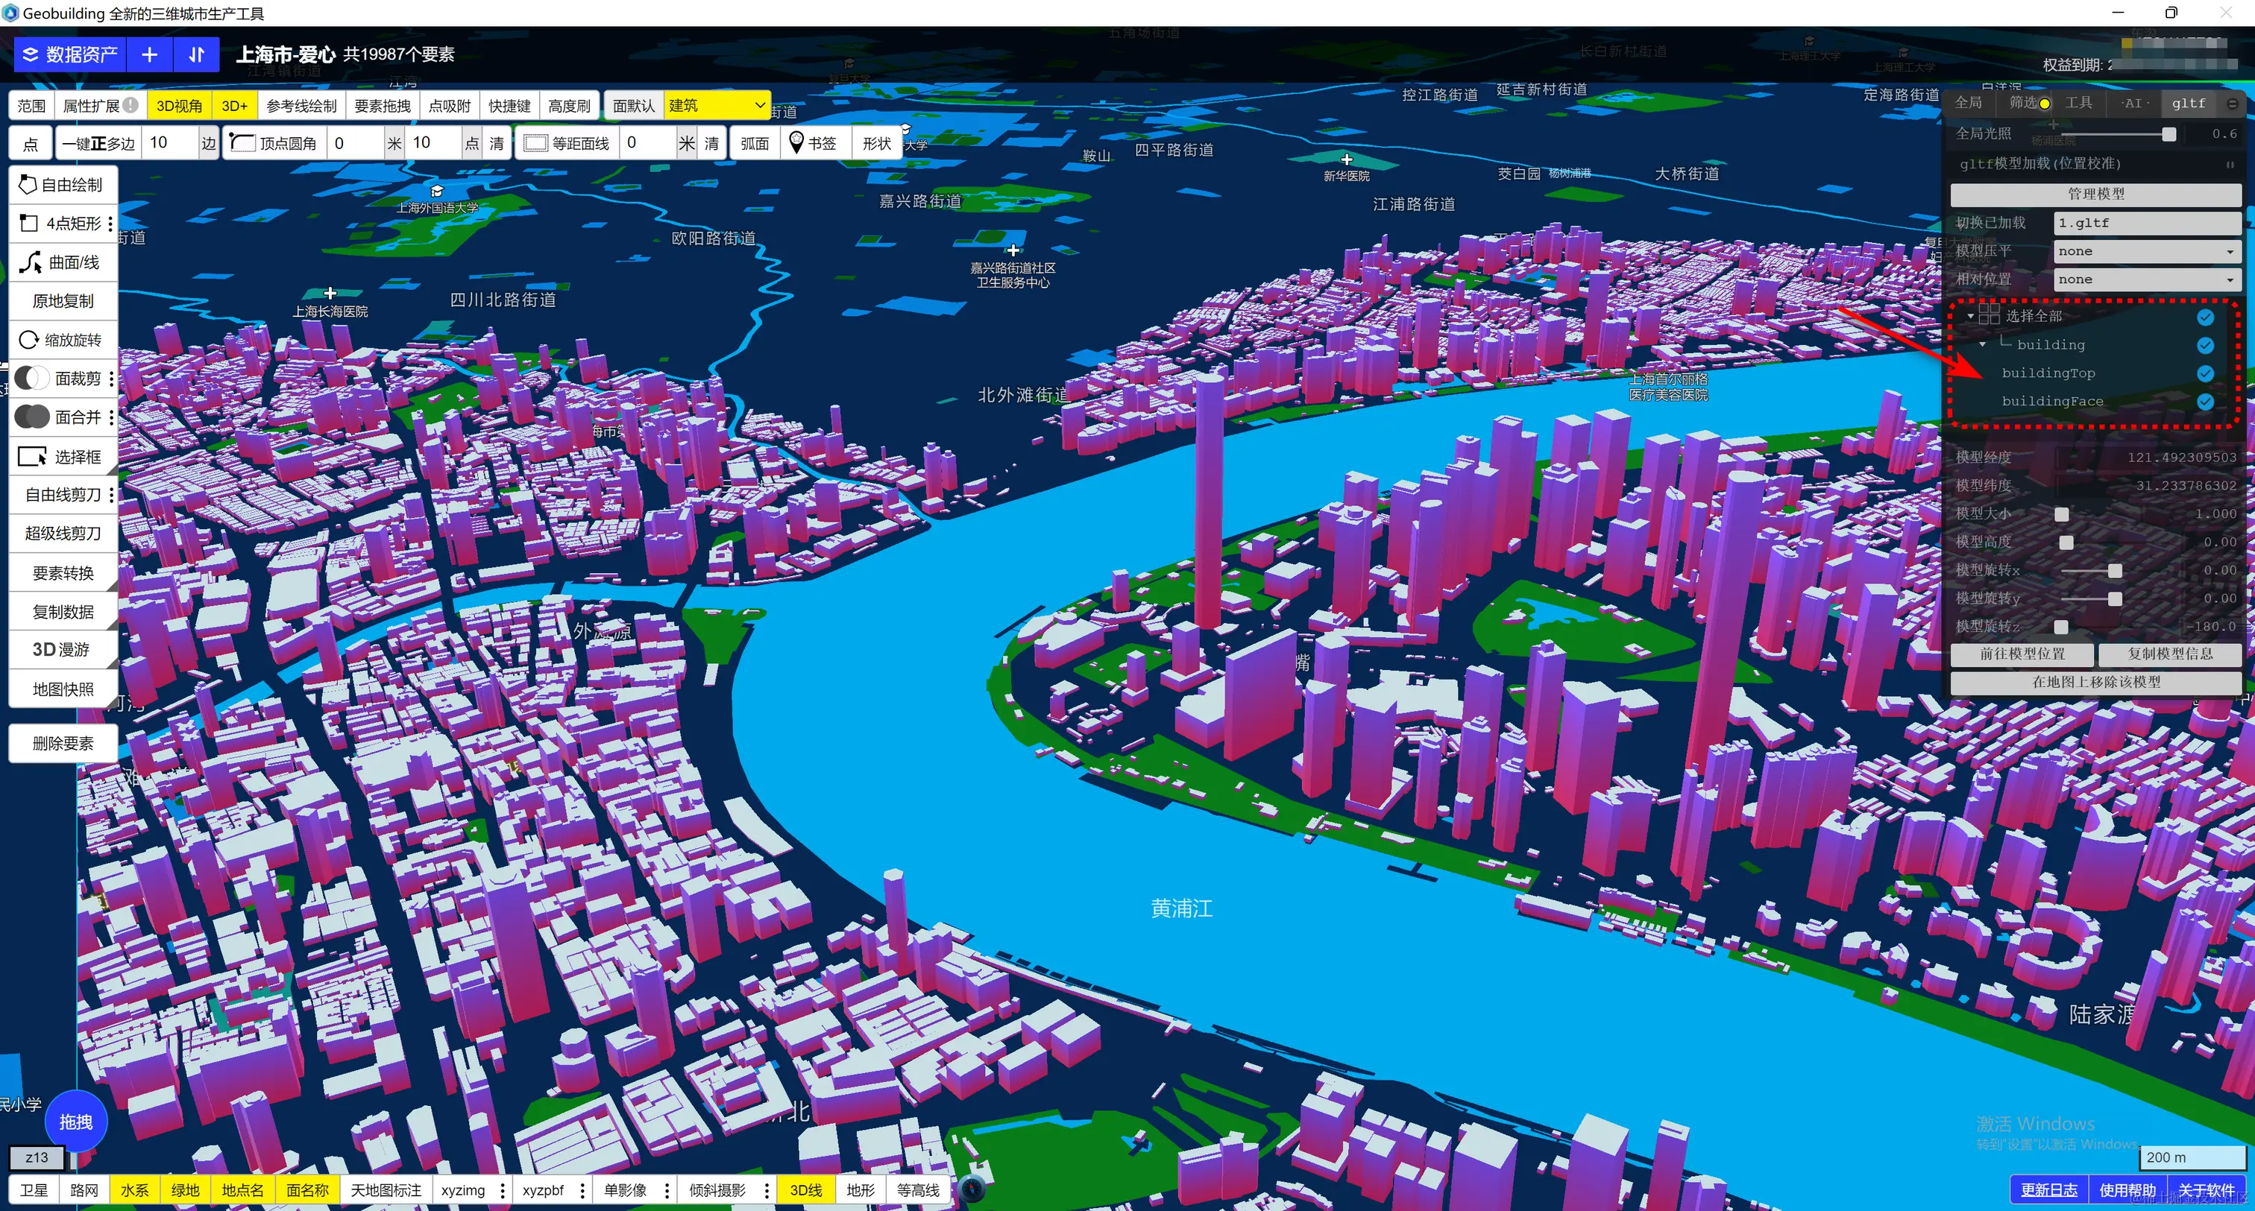Click the 模型经度 value field
Viewport: 2255px width, 1211px height.
pos(2146,457)
